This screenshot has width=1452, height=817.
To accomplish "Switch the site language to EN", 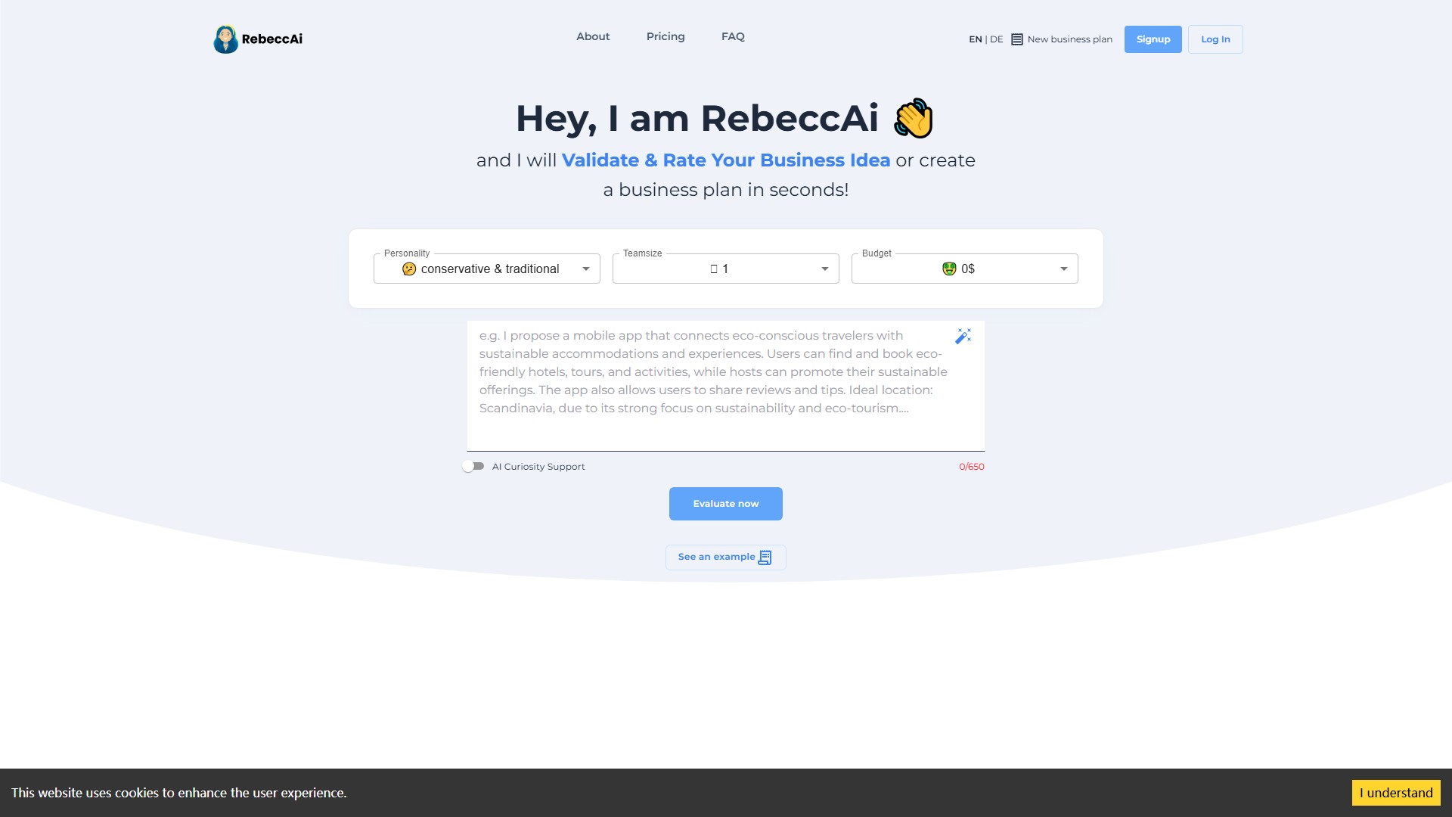I will (x=976, y=39).
